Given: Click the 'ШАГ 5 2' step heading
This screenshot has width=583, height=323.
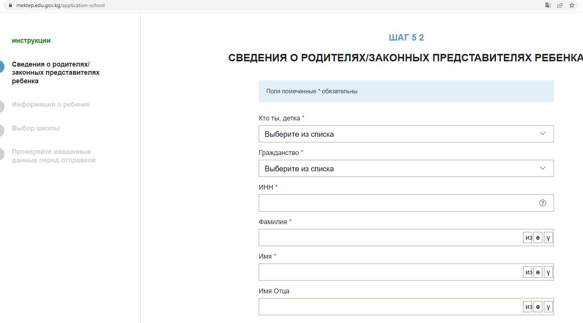Looking at the screenshot, I should pos(406,38).
